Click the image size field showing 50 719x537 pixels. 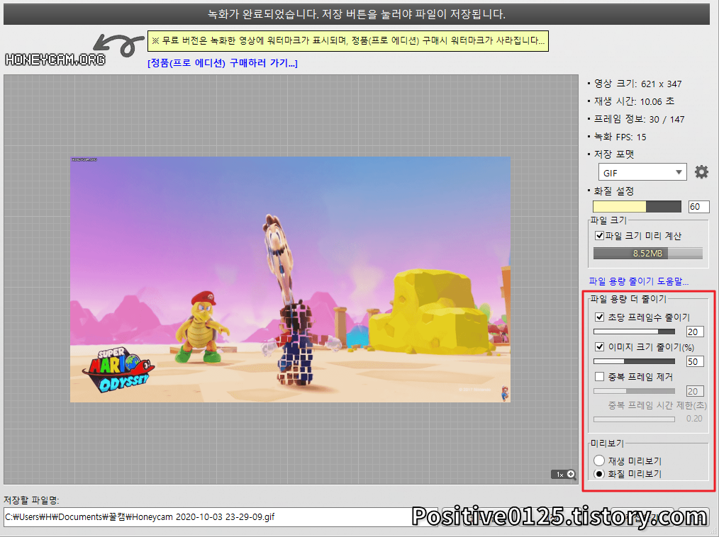click(x=695, y=361)
